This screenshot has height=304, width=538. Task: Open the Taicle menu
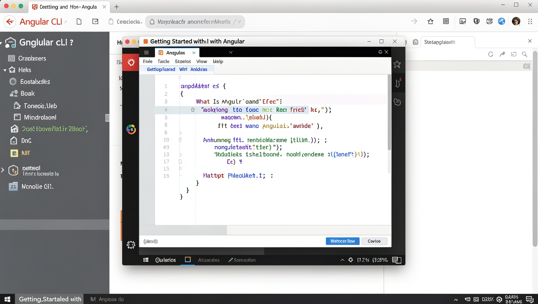click(163, 61)
